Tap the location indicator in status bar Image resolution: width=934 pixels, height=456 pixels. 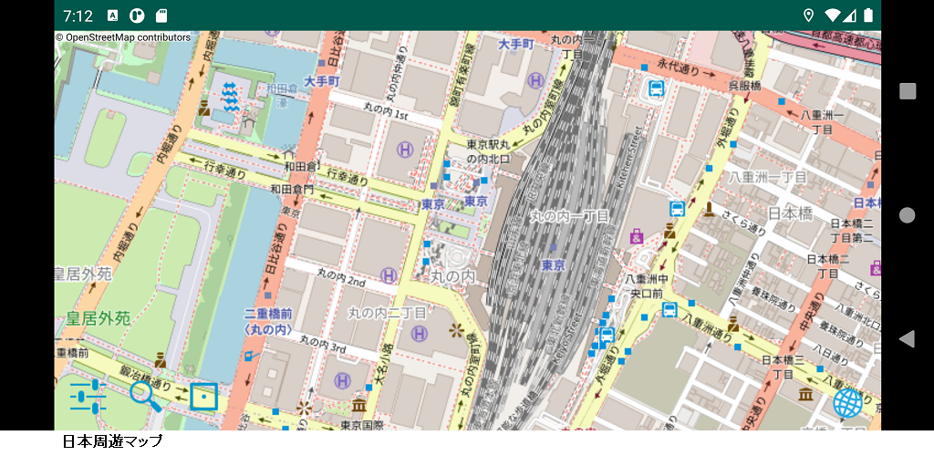click(x=808, y=16)
